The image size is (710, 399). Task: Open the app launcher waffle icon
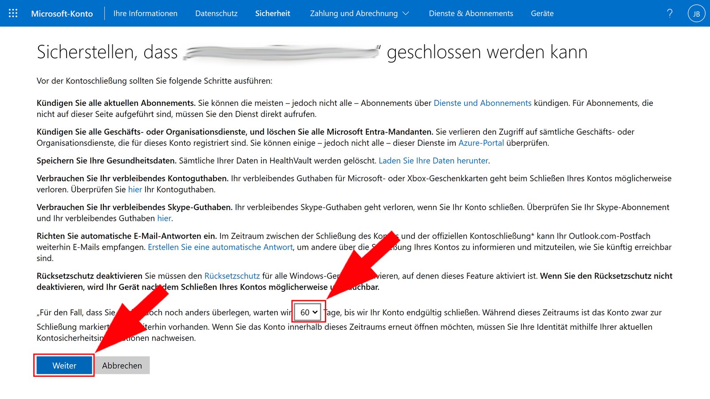click(x=13, y=13)
